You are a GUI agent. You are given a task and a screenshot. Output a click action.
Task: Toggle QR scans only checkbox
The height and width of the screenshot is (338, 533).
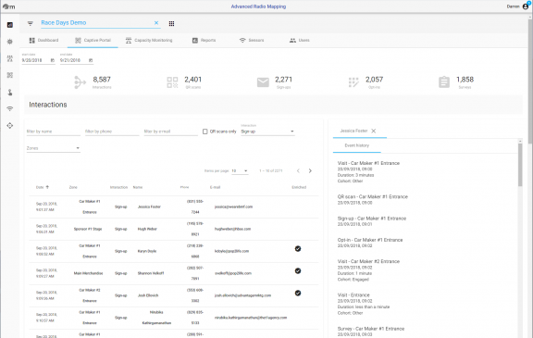click(x=205, y=131)
